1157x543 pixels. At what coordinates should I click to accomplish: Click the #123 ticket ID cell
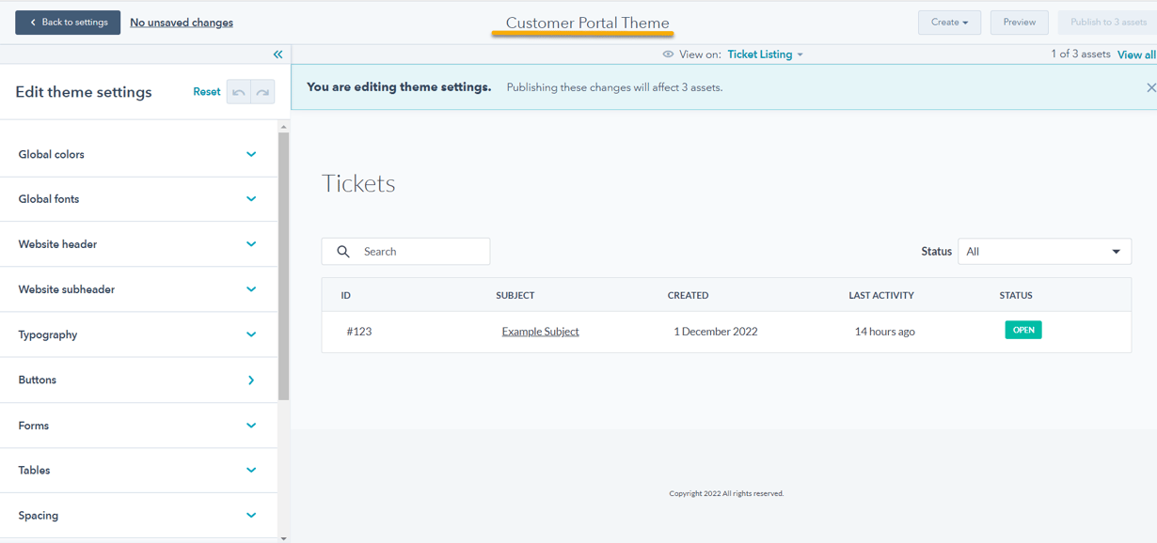pos(359,332)
